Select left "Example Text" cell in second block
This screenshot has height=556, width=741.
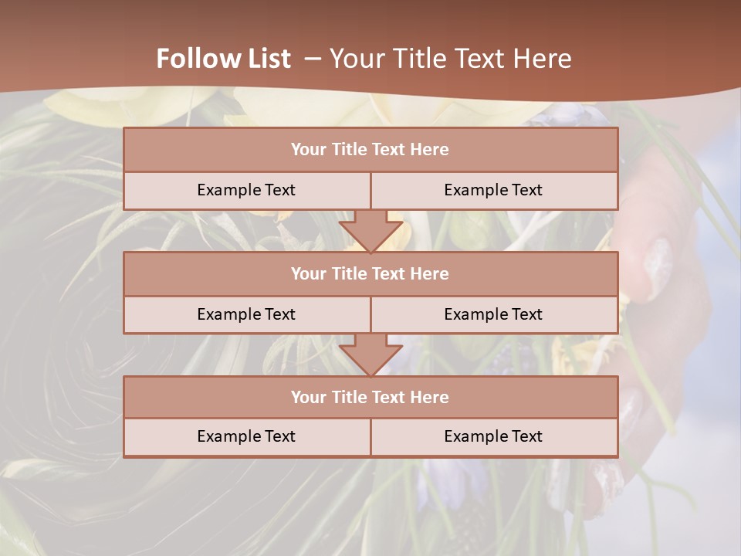[246, 314]
